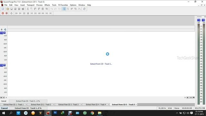
Task: Show hidden system tray icons
Action: click(x=177, y=113)
